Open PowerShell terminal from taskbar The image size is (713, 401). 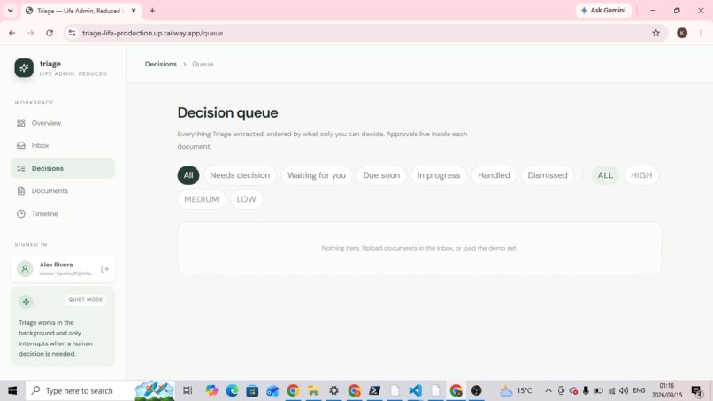click(375, 390)
